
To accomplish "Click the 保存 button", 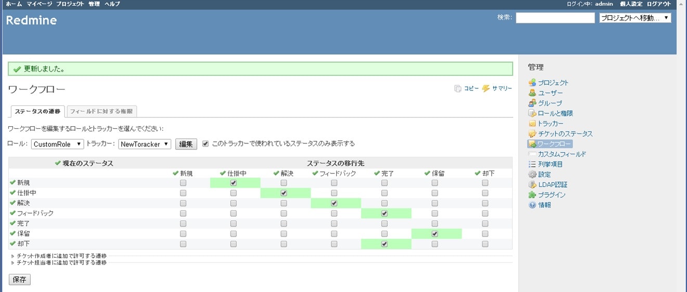I will [20, 280].
